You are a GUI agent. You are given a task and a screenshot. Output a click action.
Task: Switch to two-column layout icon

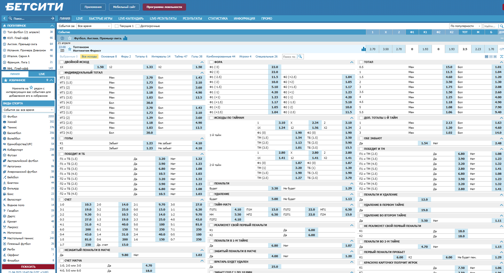pyautogui.click(x=491, y=57)
